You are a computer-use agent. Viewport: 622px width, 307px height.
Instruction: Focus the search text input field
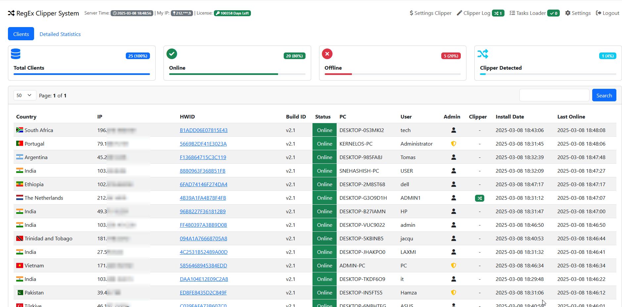[554, 95]
